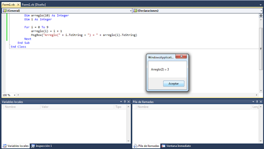Click the Nombre column header in Pila de llamadas

point(193,107)
